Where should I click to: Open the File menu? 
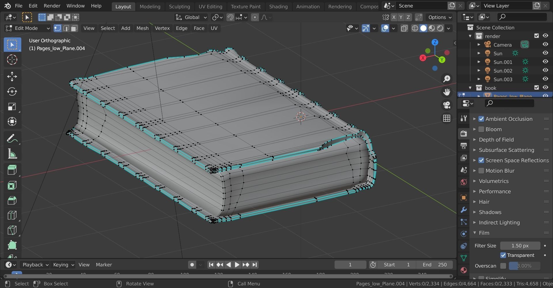18,6
